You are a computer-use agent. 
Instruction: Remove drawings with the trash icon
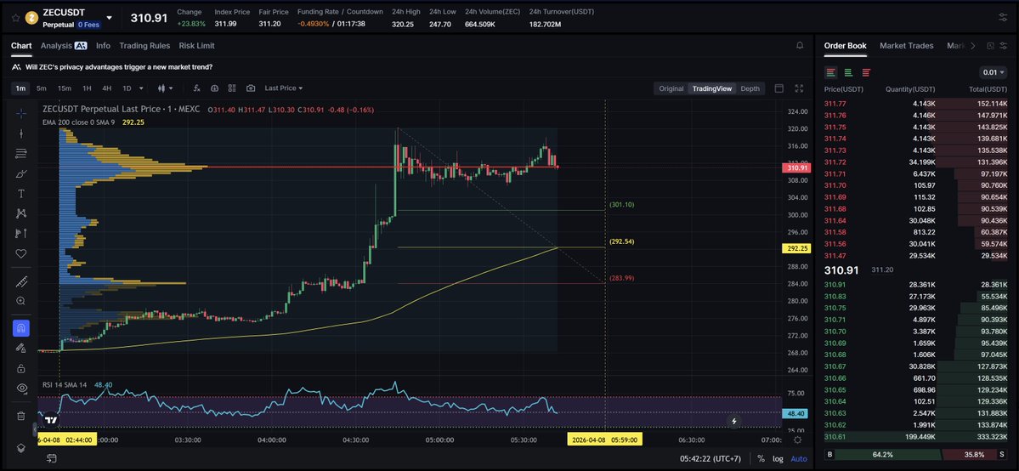click(x=20, y=416)
